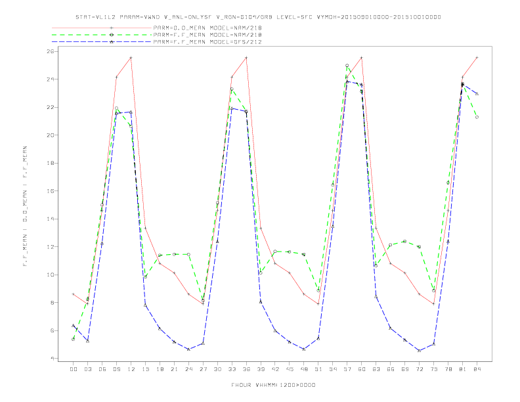The image size is (520, 402).
Task: Click y-axis tick value 8
Action: (53, 303)
